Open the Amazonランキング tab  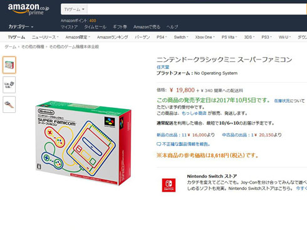pyautogui.click(x=112, y=37)
